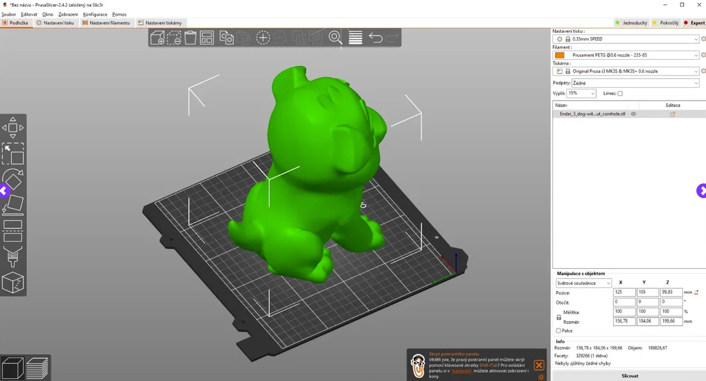Open the Soubor menu

(9, 15)
